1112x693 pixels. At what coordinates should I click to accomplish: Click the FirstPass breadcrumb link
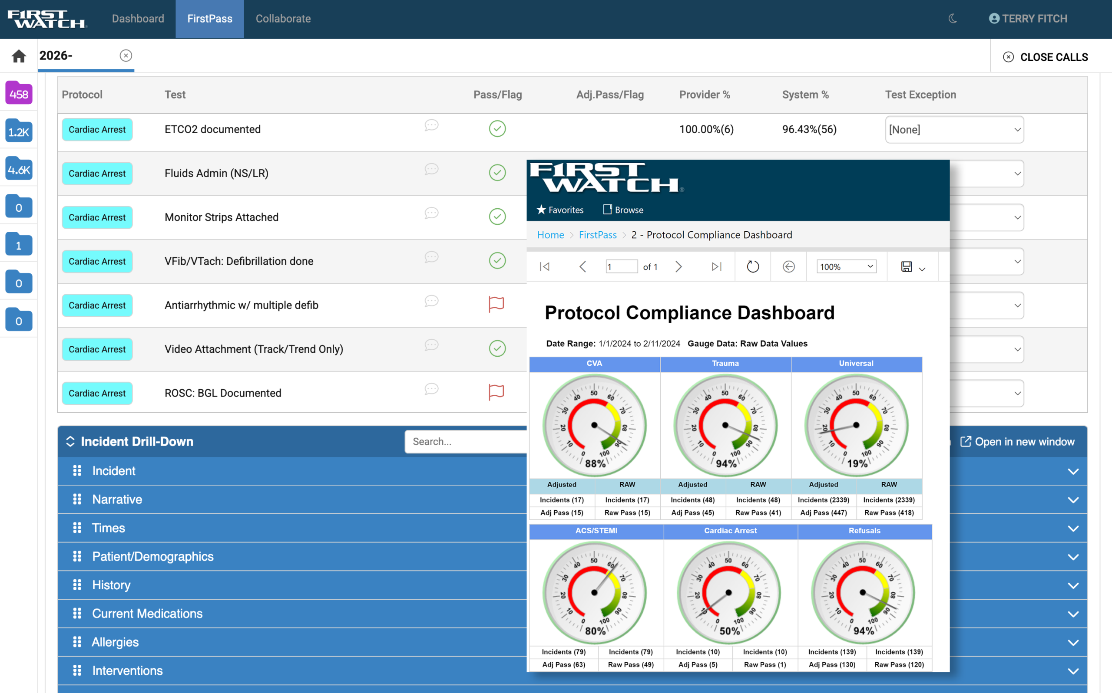point(597,235)
